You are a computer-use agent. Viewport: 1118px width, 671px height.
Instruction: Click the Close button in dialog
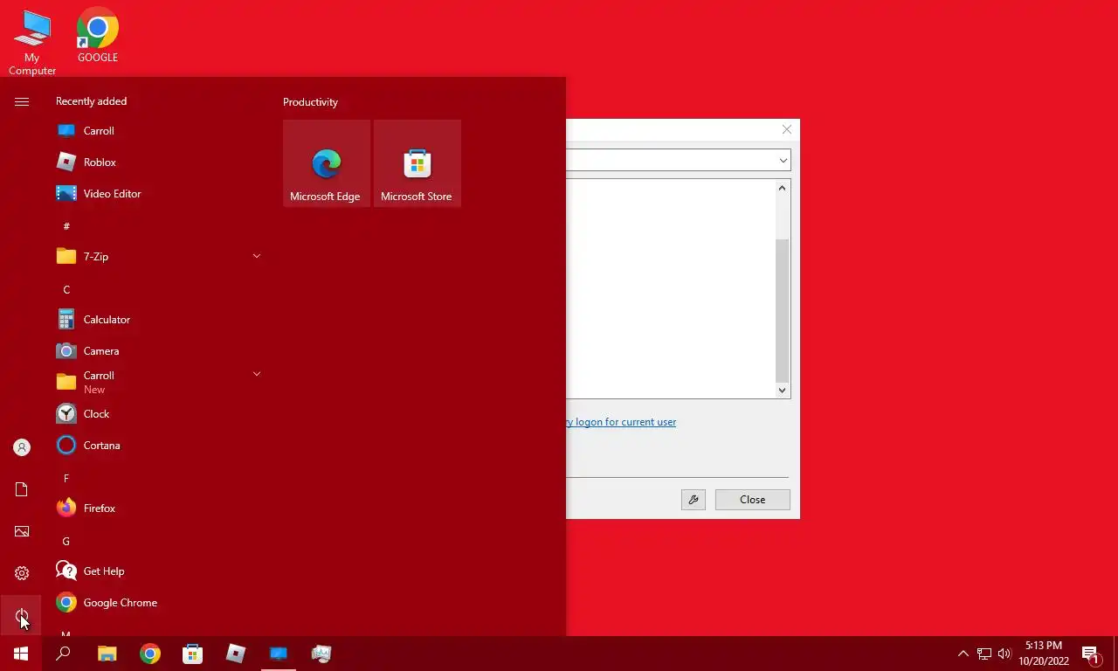click(x=753, y=500)
